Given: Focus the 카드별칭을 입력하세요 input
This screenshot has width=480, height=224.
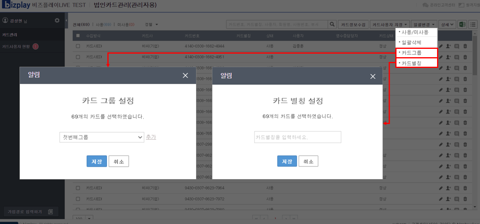Looking at the screenshot, I should [297, 137].
